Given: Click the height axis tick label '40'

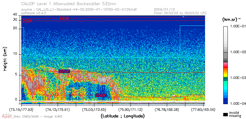Looking at the screenshot, I should pos(15,15).
